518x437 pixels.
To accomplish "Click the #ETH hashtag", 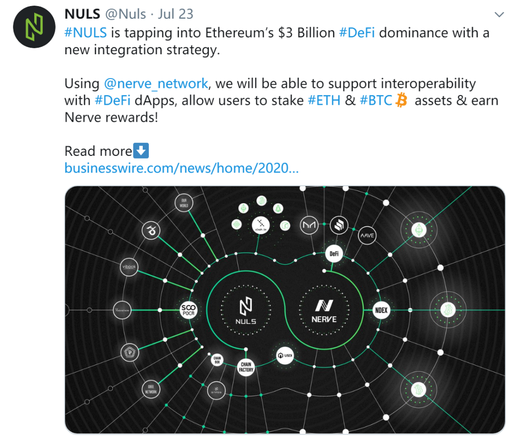I will (x=324, y=101).
